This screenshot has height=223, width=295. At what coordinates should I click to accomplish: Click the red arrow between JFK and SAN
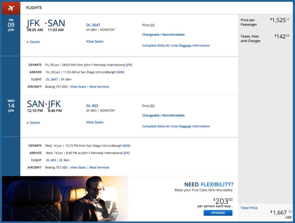point(46,23)
